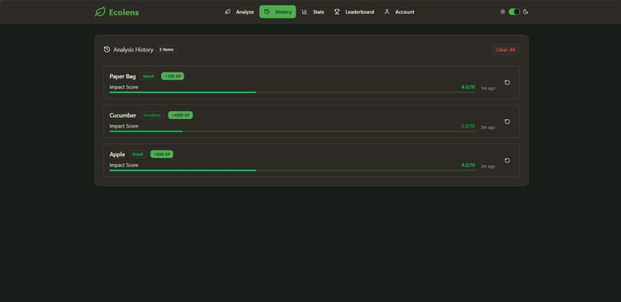Click the 2.0/10 score value
The height and width of the screenshot is (302, 621).
click(468, 126)
